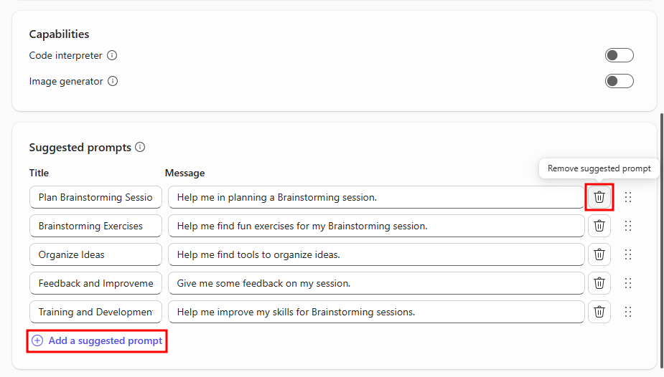Viewport: 664px width, 377px height.
Task: Delete the Plan Brainstorming Session prompt
Action: click(599, 197)
